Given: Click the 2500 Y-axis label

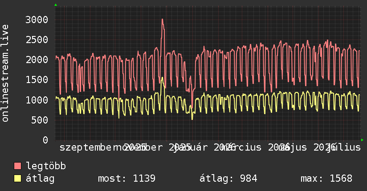Looking at the screenshot, I should tap(37, 40).
